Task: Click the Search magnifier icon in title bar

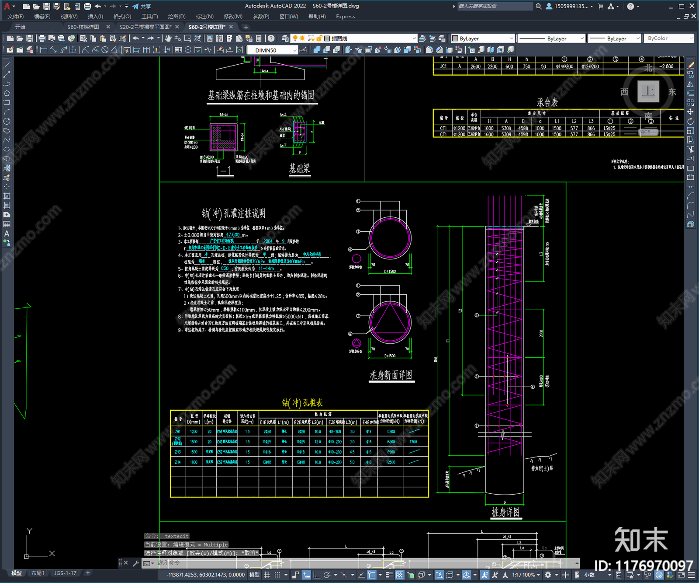Action: (x=539, y=6)
